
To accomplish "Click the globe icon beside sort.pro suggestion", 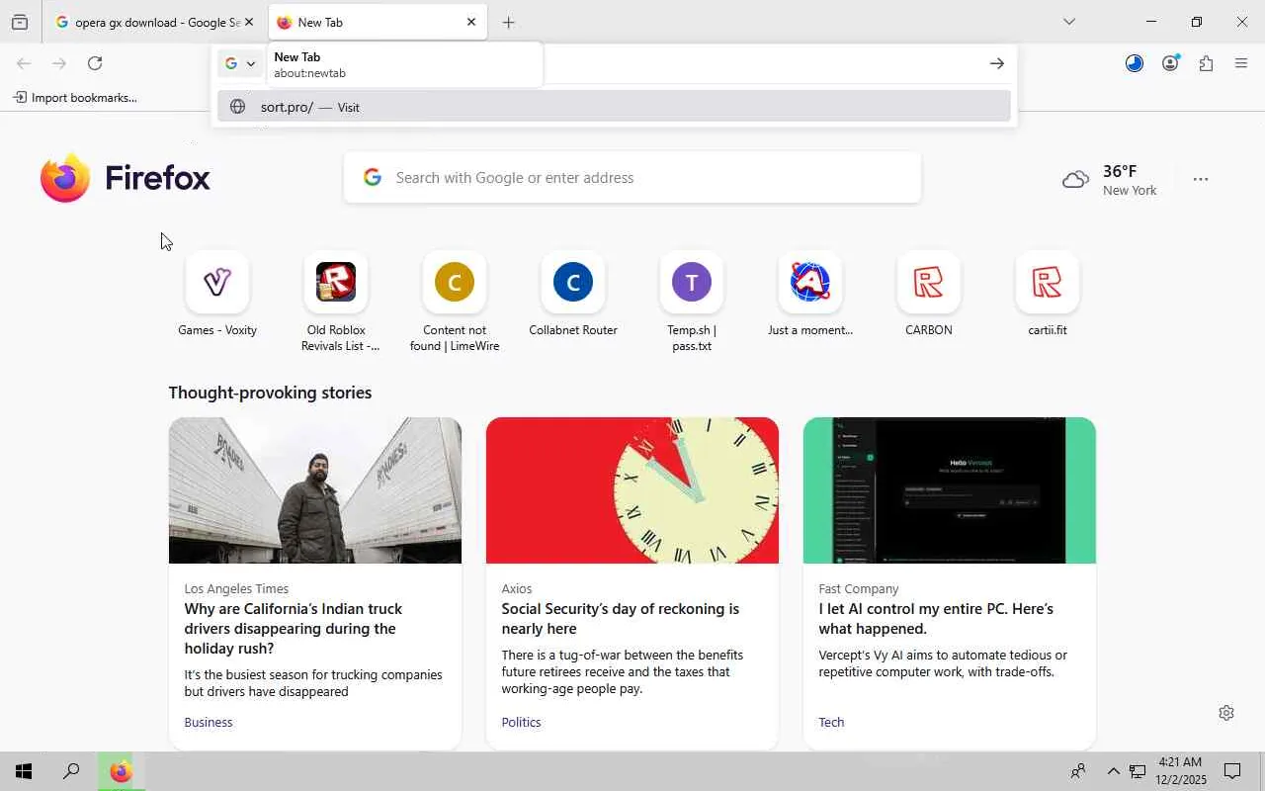I will [x=237, y=107].
